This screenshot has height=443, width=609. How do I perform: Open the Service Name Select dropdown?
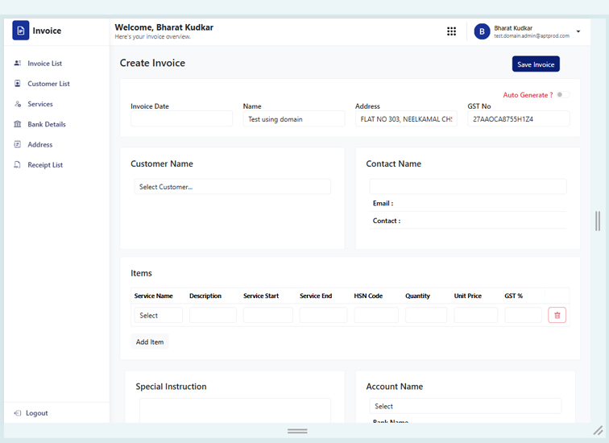[x=158, y=316]
